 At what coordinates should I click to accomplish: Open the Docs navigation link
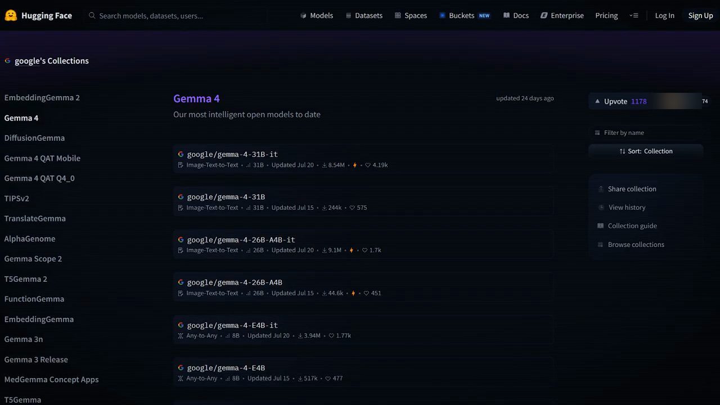(516, 16)
